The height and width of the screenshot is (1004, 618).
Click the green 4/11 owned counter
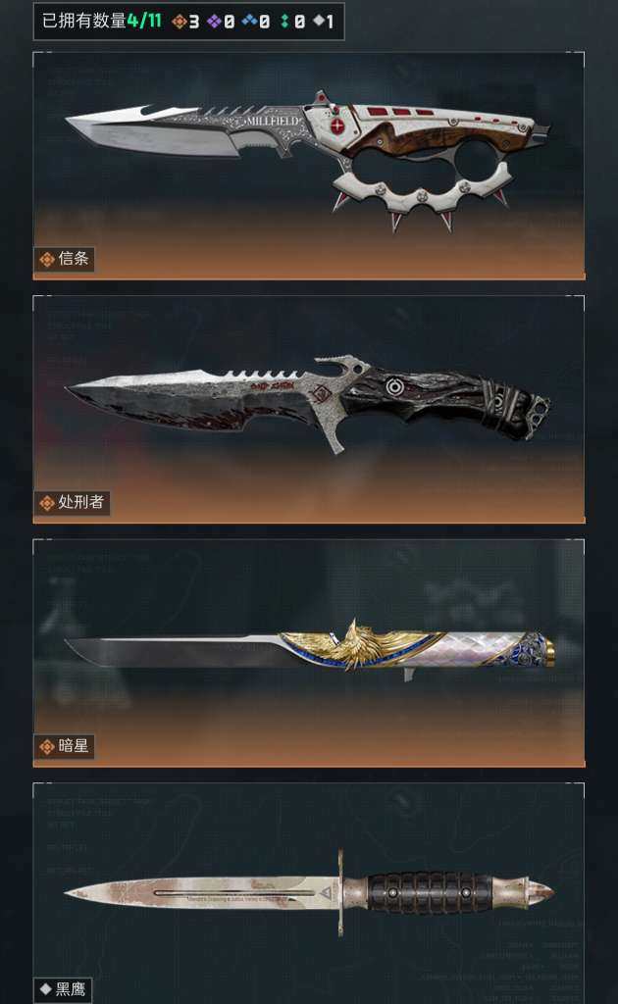(x=144, y=21)
